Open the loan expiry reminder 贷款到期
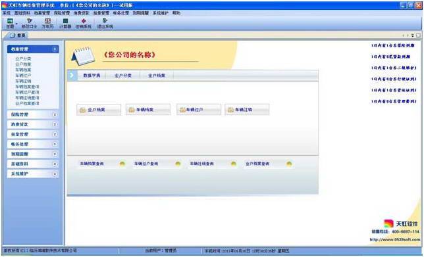 390,57
